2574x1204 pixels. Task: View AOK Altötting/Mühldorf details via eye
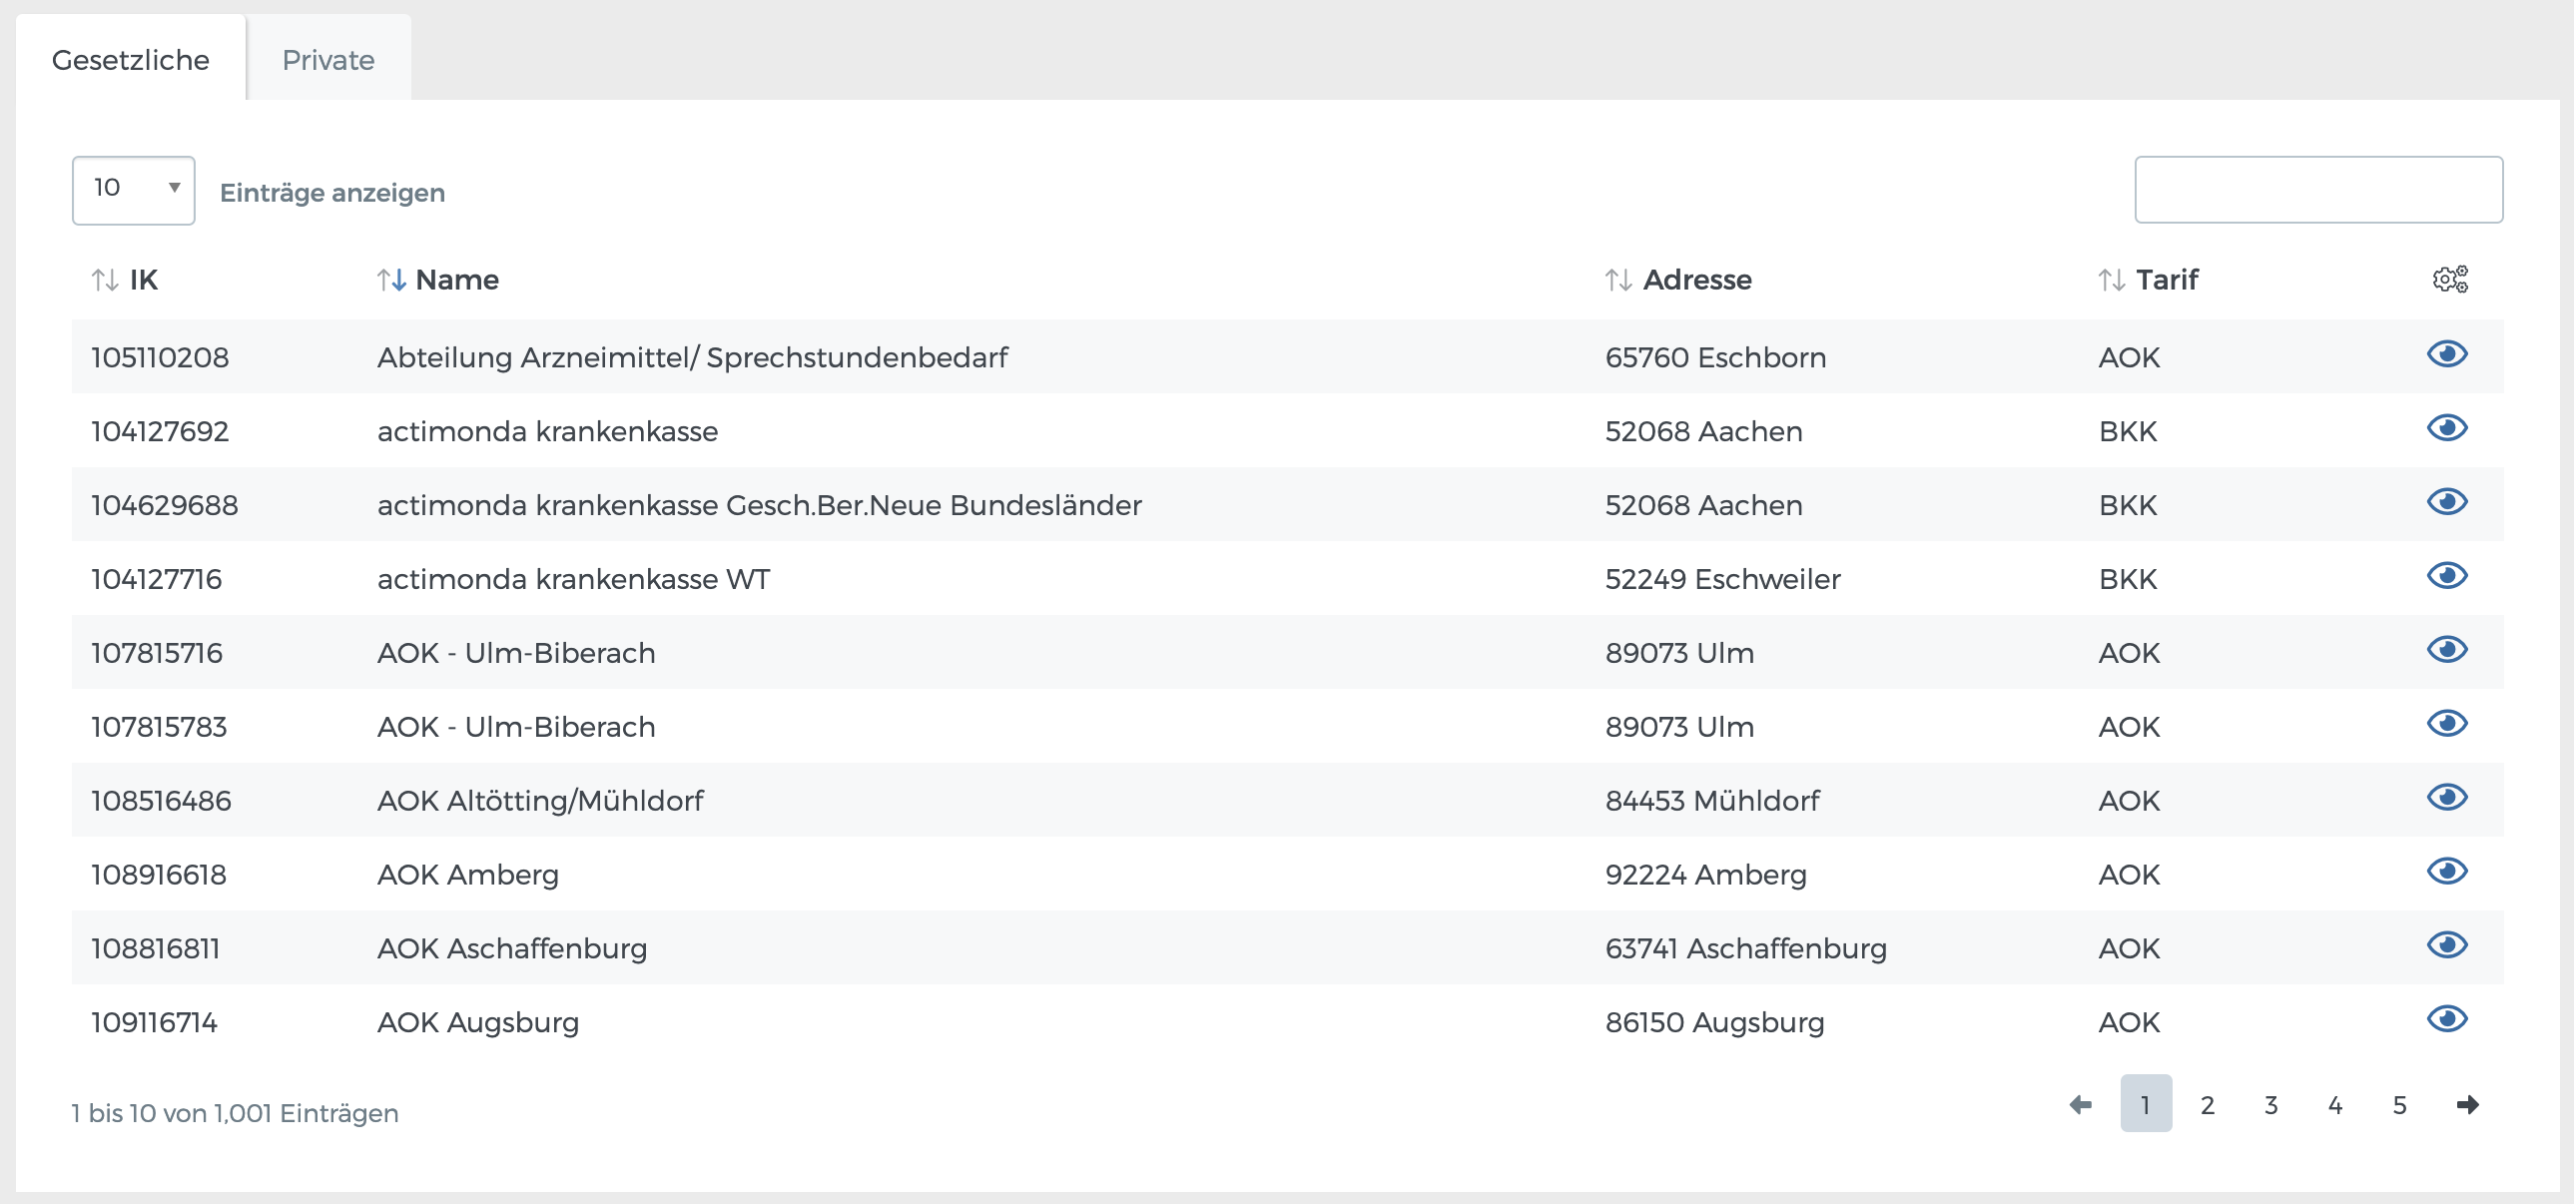[2446, 799]
